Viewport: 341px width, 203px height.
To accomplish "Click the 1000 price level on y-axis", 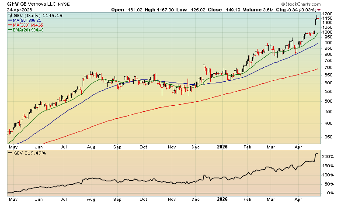I will pyautogui.click(x=328, y=32).
